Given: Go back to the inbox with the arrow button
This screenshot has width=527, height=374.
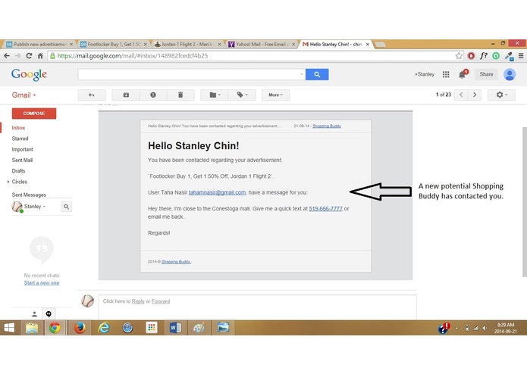Looking at the screenshot, I should (x=92, y=95).
